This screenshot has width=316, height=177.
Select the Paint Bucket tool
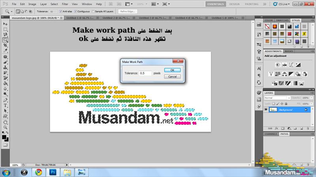5,83
